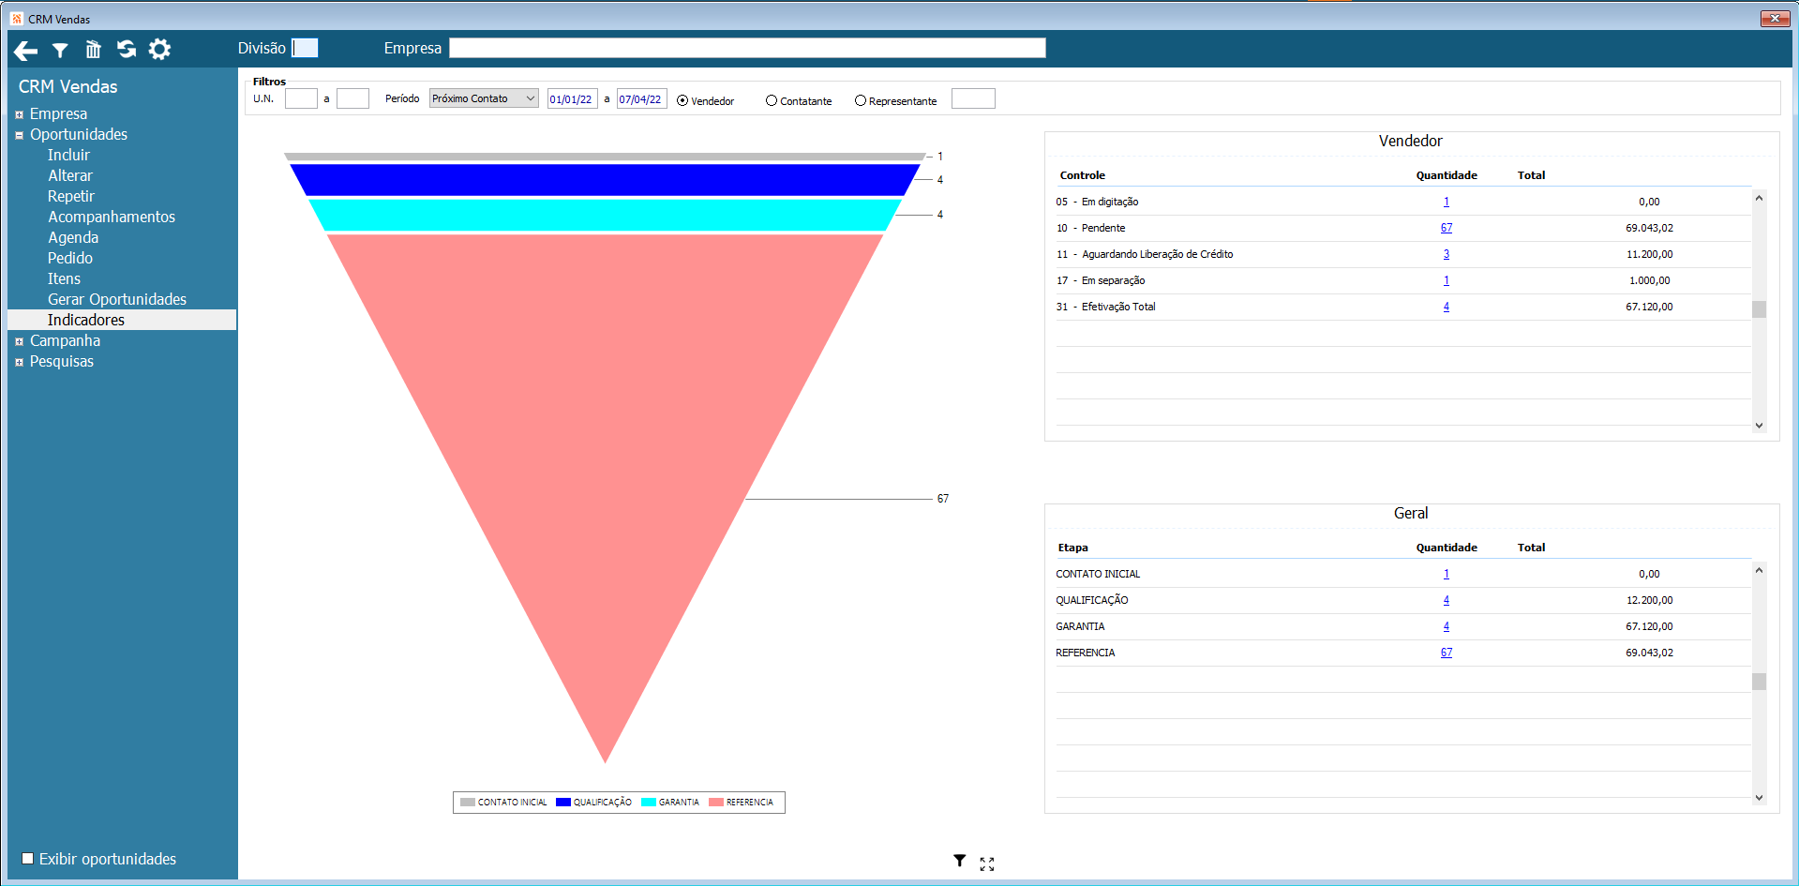
Task: Select the Contatante radio button
Action: click(772, 100)
